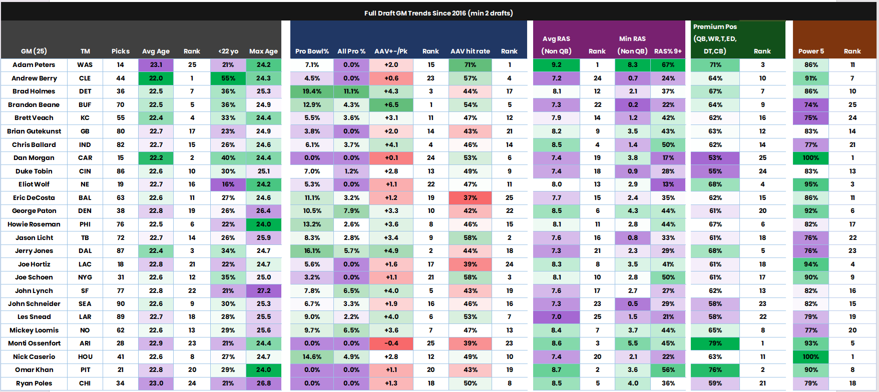Select the "All Pro %" column header

tap(351, 51)
